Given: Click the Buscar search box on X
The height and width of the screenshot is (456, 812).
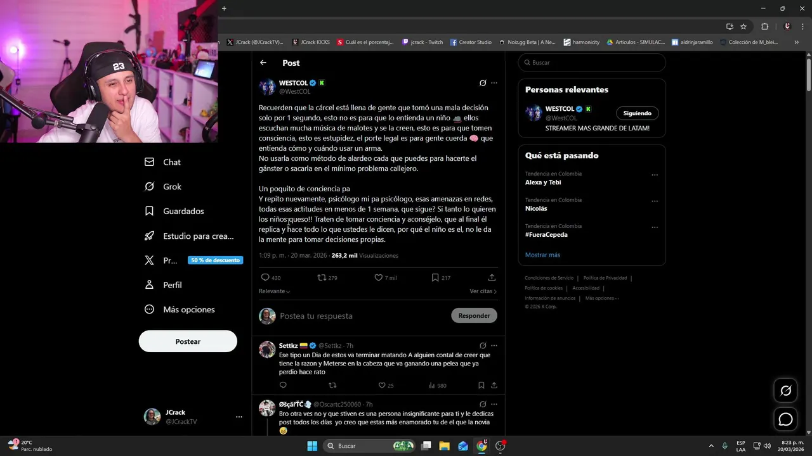Looking at the screenshot, I should pyautogui.click(x=592, y=63).
